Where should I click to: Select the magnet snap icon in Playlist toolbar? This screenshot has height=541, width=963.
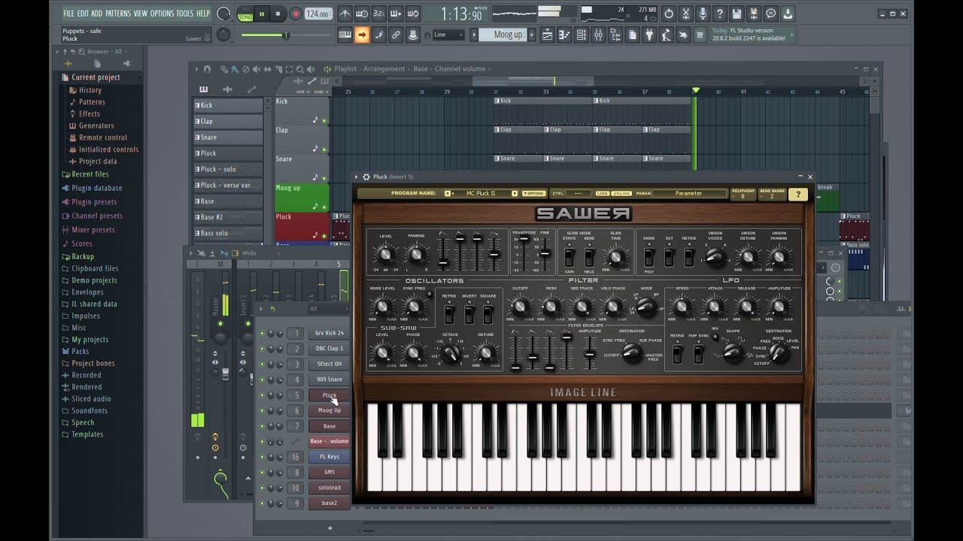208,69
